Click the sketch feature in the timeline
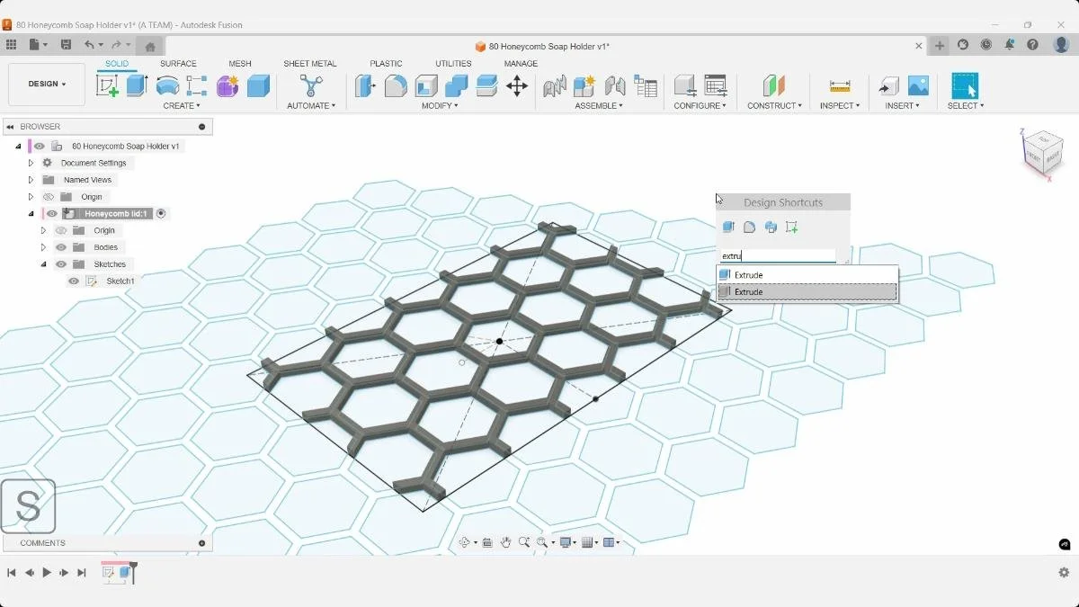The width and height of the screenshot is (1079, 607). [x=109, y=572]
